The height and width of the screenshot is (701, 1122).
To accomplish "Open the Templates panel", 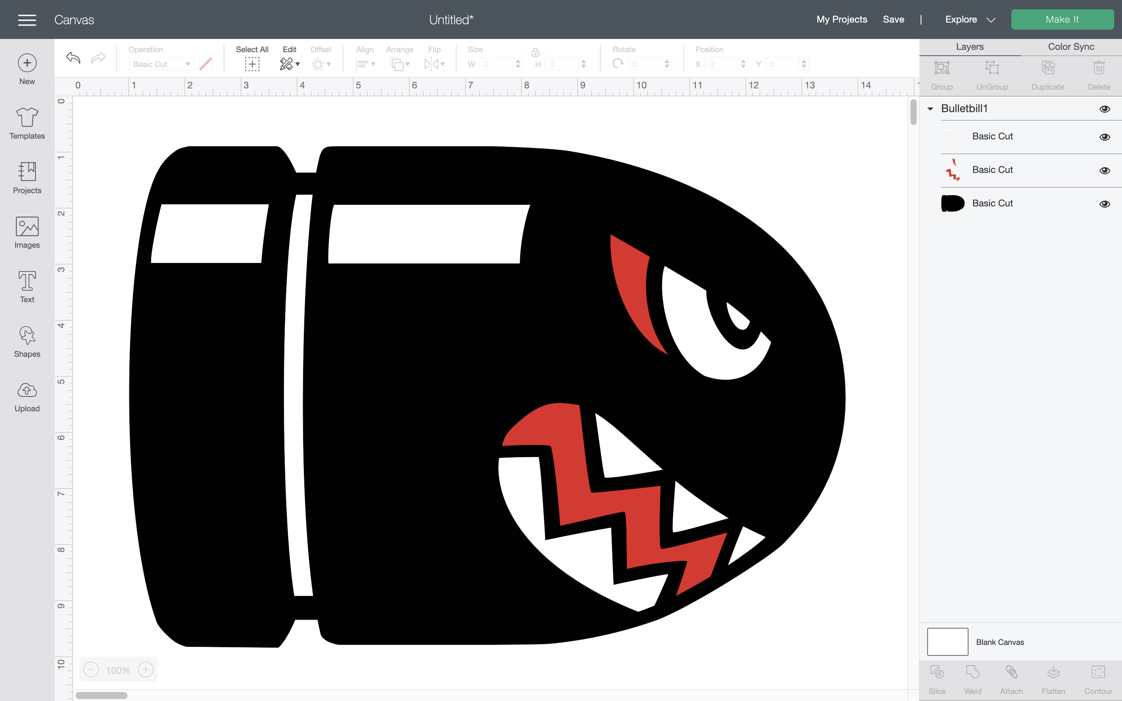I will coord(26,123).
